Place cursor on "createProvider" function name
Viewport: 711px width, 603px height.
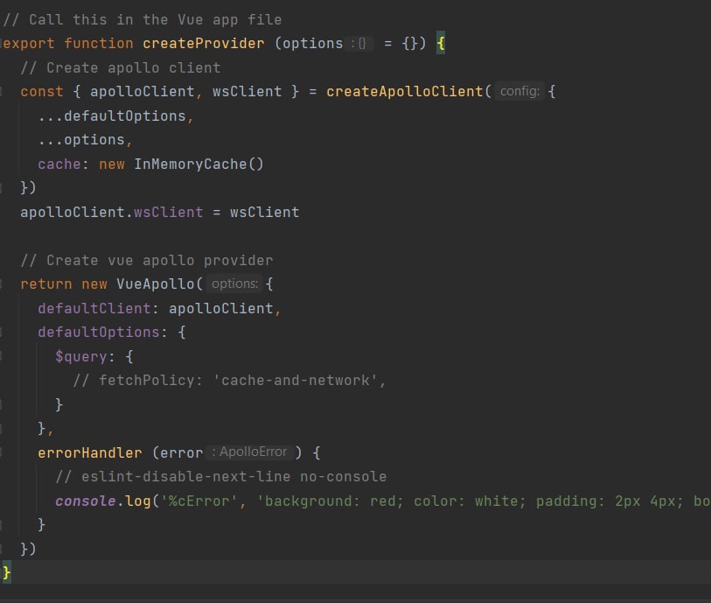203,44
